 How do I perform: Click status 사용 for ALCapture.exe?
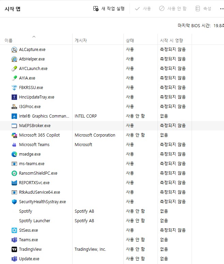tap(130, 49)
